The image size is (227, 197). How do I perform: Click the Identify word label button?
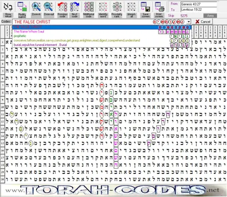(103, 15)
